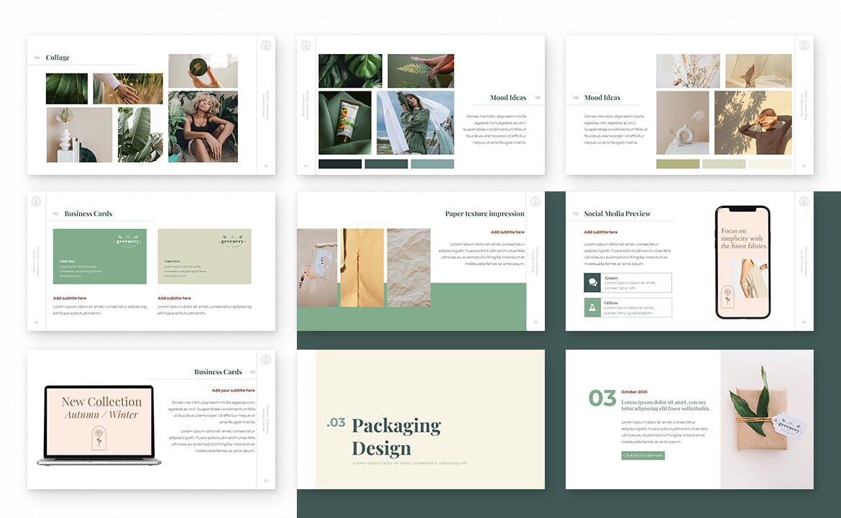Pick the olive green color swatch
The width and height of the screenshot is (841, 518).
(677, 164)
